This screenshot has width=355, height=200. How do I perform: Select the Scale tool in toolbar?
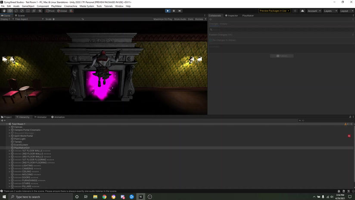(22, 11)
